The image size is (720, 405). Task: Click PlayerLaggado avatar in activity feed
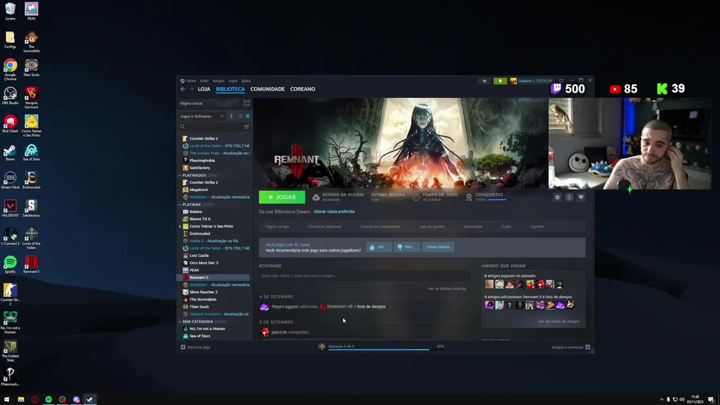[264, 307]
